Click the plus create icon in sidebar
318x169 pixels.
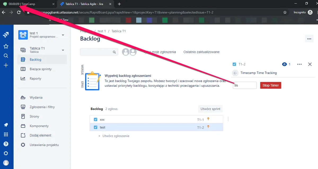pyautogui.click(x=6, y=65)
